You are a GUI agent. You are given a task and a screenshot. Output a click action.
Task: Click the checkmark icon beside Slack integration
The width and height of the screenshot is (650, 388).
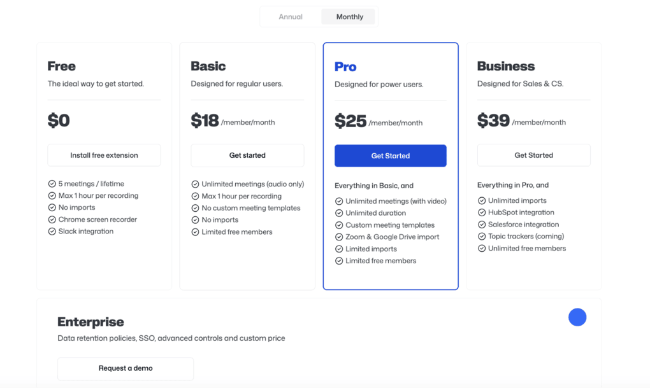click(52, 231)
